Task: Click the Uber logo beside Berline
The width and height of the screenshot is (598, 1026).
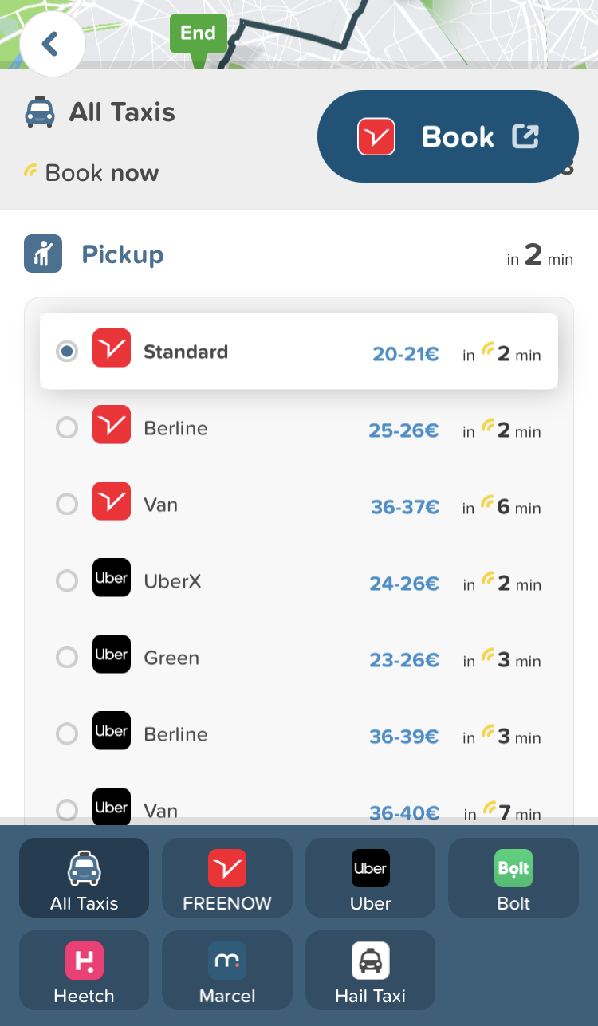Action: [x=112, y=730]
